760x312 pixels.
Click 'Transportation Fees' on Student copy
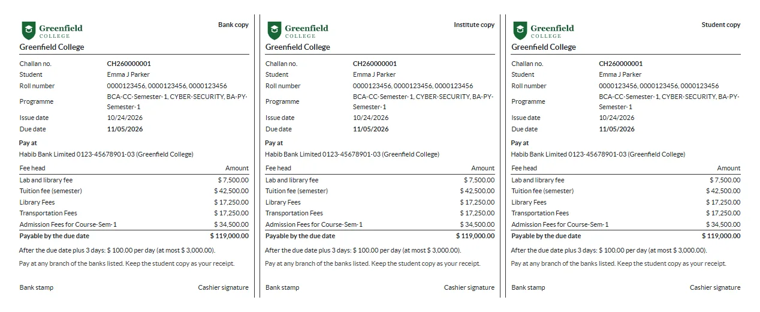pyautogui.click(x=540, y=213)
